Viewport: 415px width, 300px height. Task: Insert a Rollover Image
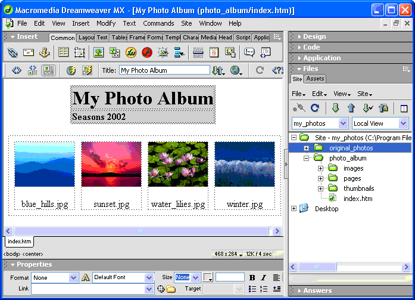click(163, 52)
